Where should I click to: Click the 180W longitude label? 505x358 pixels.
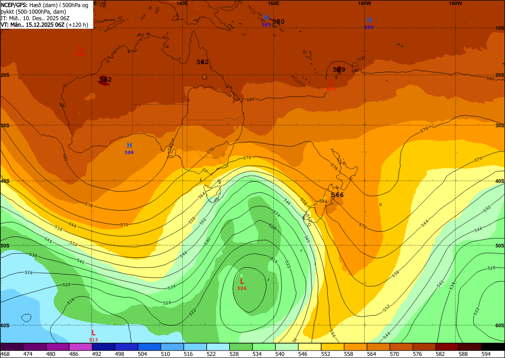pyautogui.click(x=365, y=4)
